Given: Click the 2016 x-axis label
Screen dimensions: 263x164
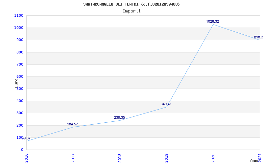Looking at the screenshot, I should pyautogui.click(x=27, y=158).
